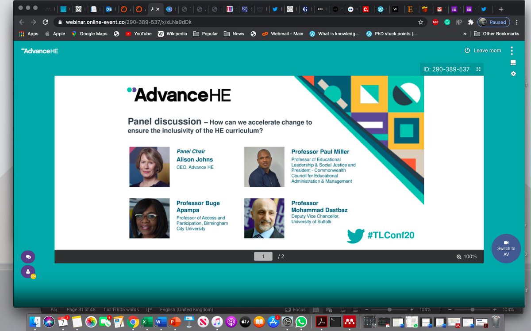Open the Apps bookmarks shortcut
Viewport: 531px width, 331px height.
click(x=29, y=34)
